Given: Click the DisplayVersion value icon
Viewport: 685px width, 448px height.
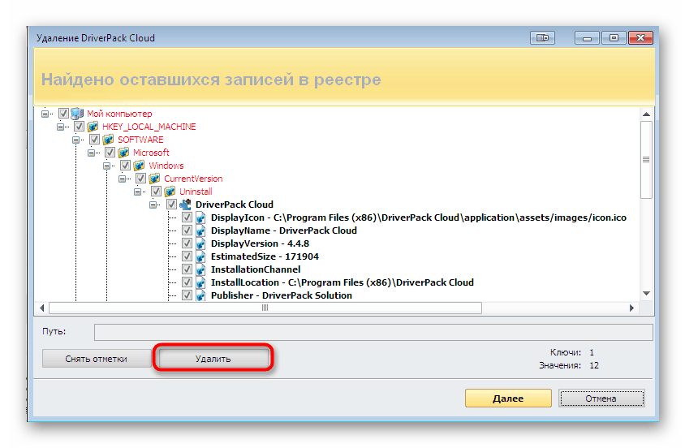Looking at the screenshot, I should click(x=200, y=243).
